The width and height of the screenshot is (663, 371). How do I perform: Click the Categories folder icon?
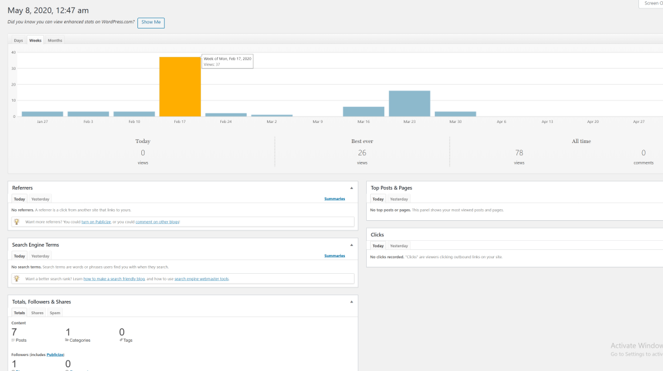coord(67,340)
